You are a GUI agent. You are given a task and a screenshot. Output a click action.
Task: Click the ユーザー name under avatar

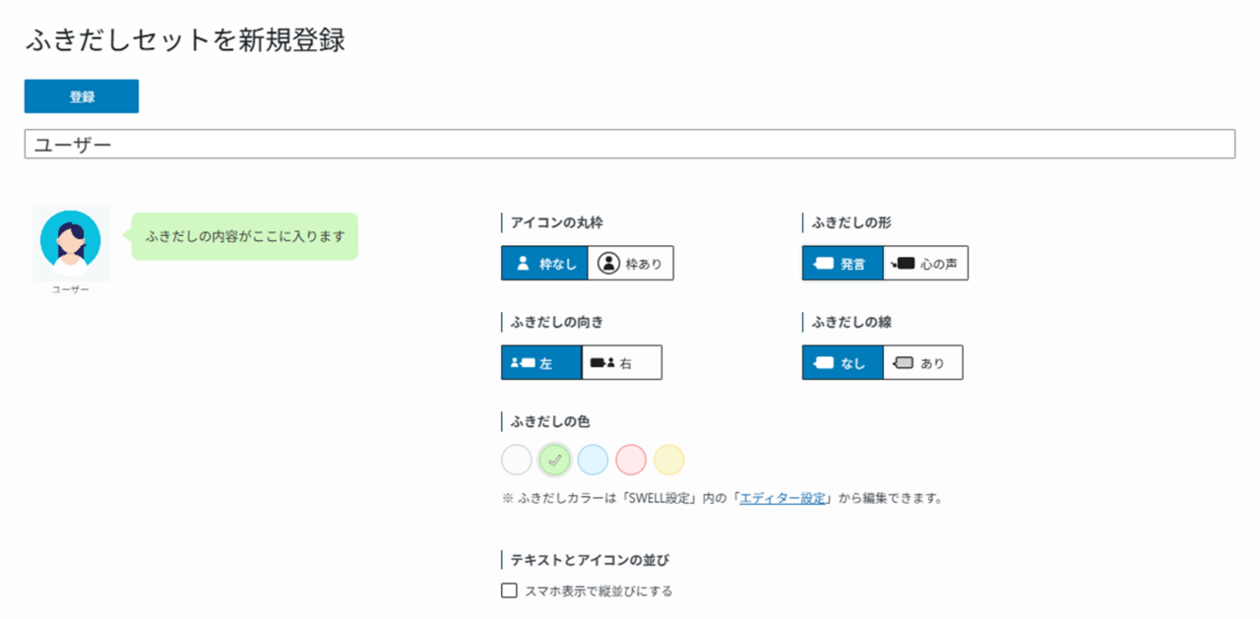[71, 290]
